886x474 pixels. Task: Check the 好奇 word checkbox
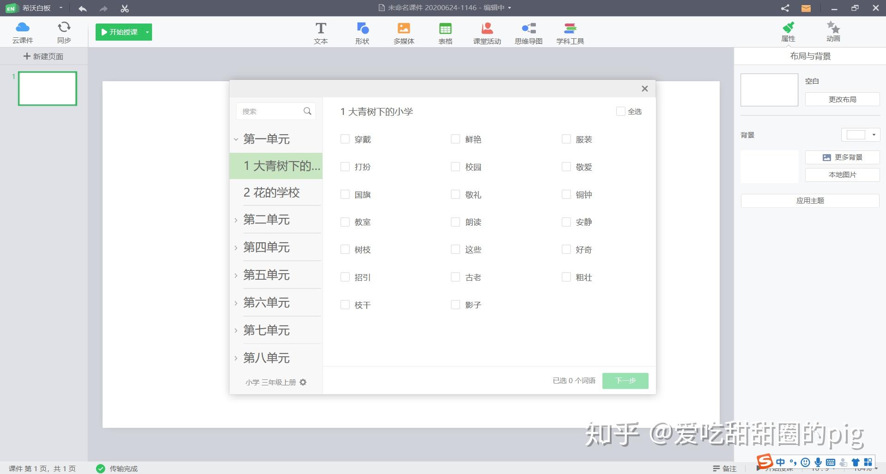click(x=566, y=249)
